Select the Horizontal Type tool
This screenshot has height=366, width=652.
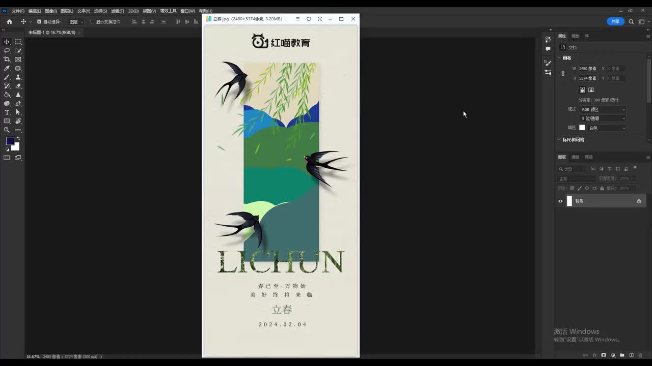(7, 112)
